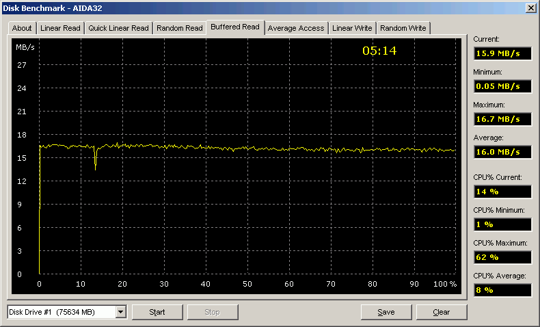Switch to the Linear Read tab

click(60, 28)
